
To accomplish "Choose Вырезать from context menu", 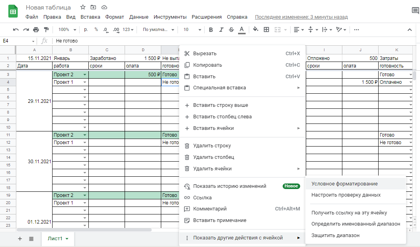I will tap(242, 54).
